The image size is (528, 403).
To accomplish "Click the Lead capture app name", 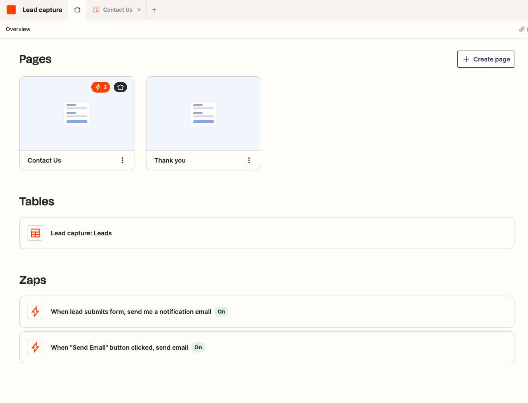I will pyautogui.click(x=42, y=10).
